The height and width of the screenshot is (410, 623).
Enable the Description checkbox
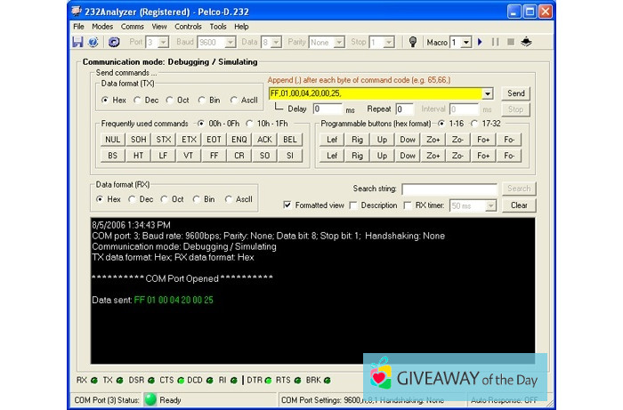pyautogui.click(x=355, y=205)
